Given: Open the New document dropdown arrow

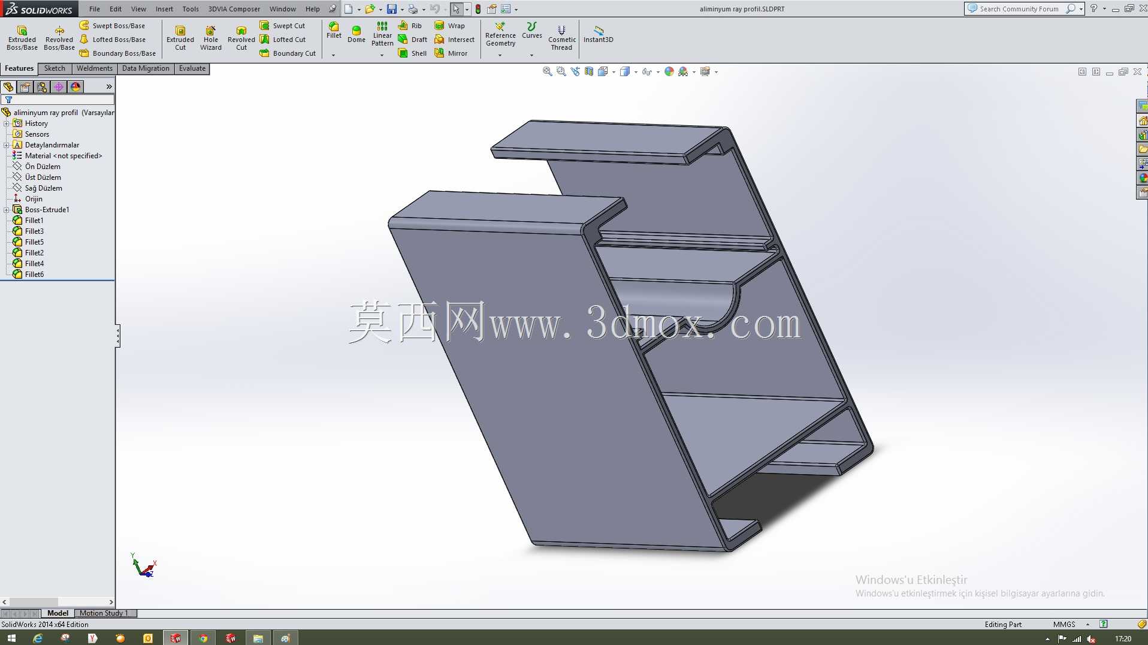Looking at the screenshot, I should (359, 10).
